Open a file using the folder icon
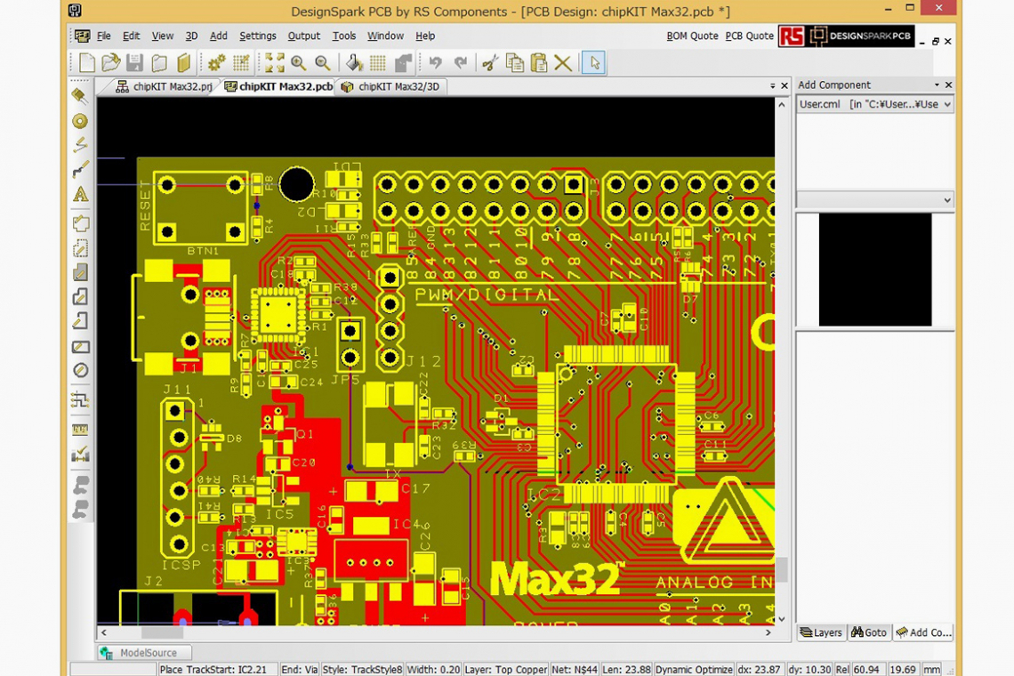This screenshot has width=1014, height=676. [x=111, y=63]
